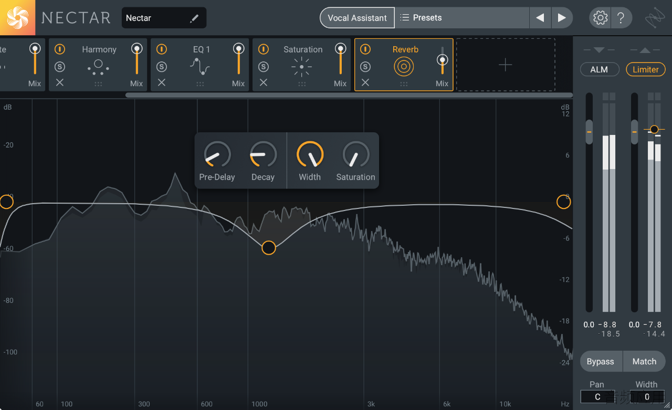Click the input collapse arrow above ALM
The image size is (672, 410).
point(599,50)
